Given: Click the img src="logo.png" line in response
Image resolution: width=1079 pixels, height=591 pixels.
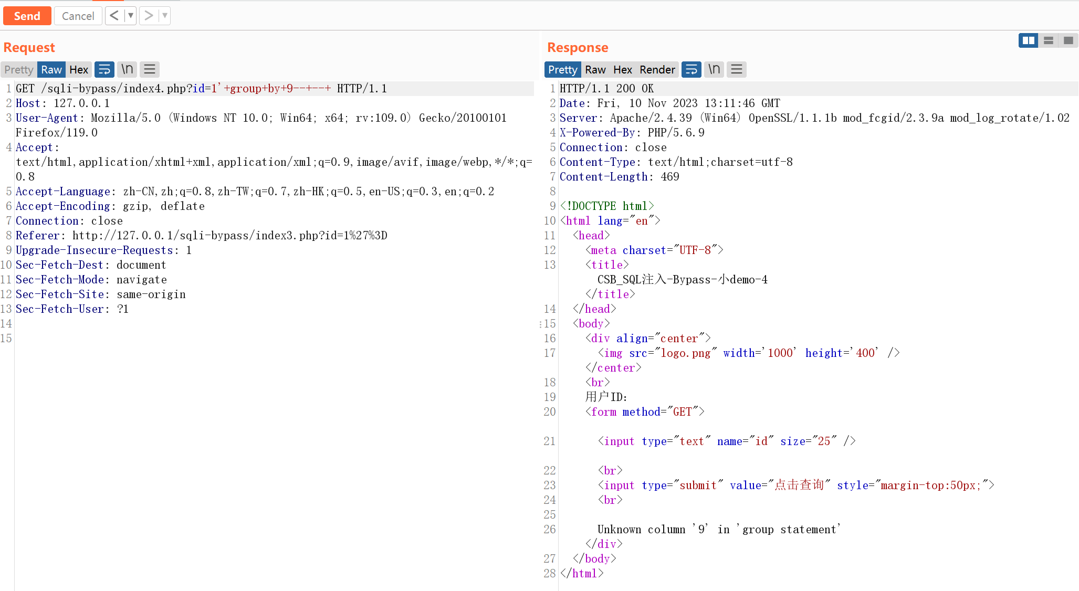Looking at the screenshot, I should coord(749,353).
